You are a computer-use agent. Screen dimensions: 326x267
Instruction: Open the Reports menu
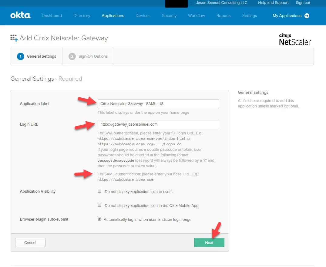[223, 15]
